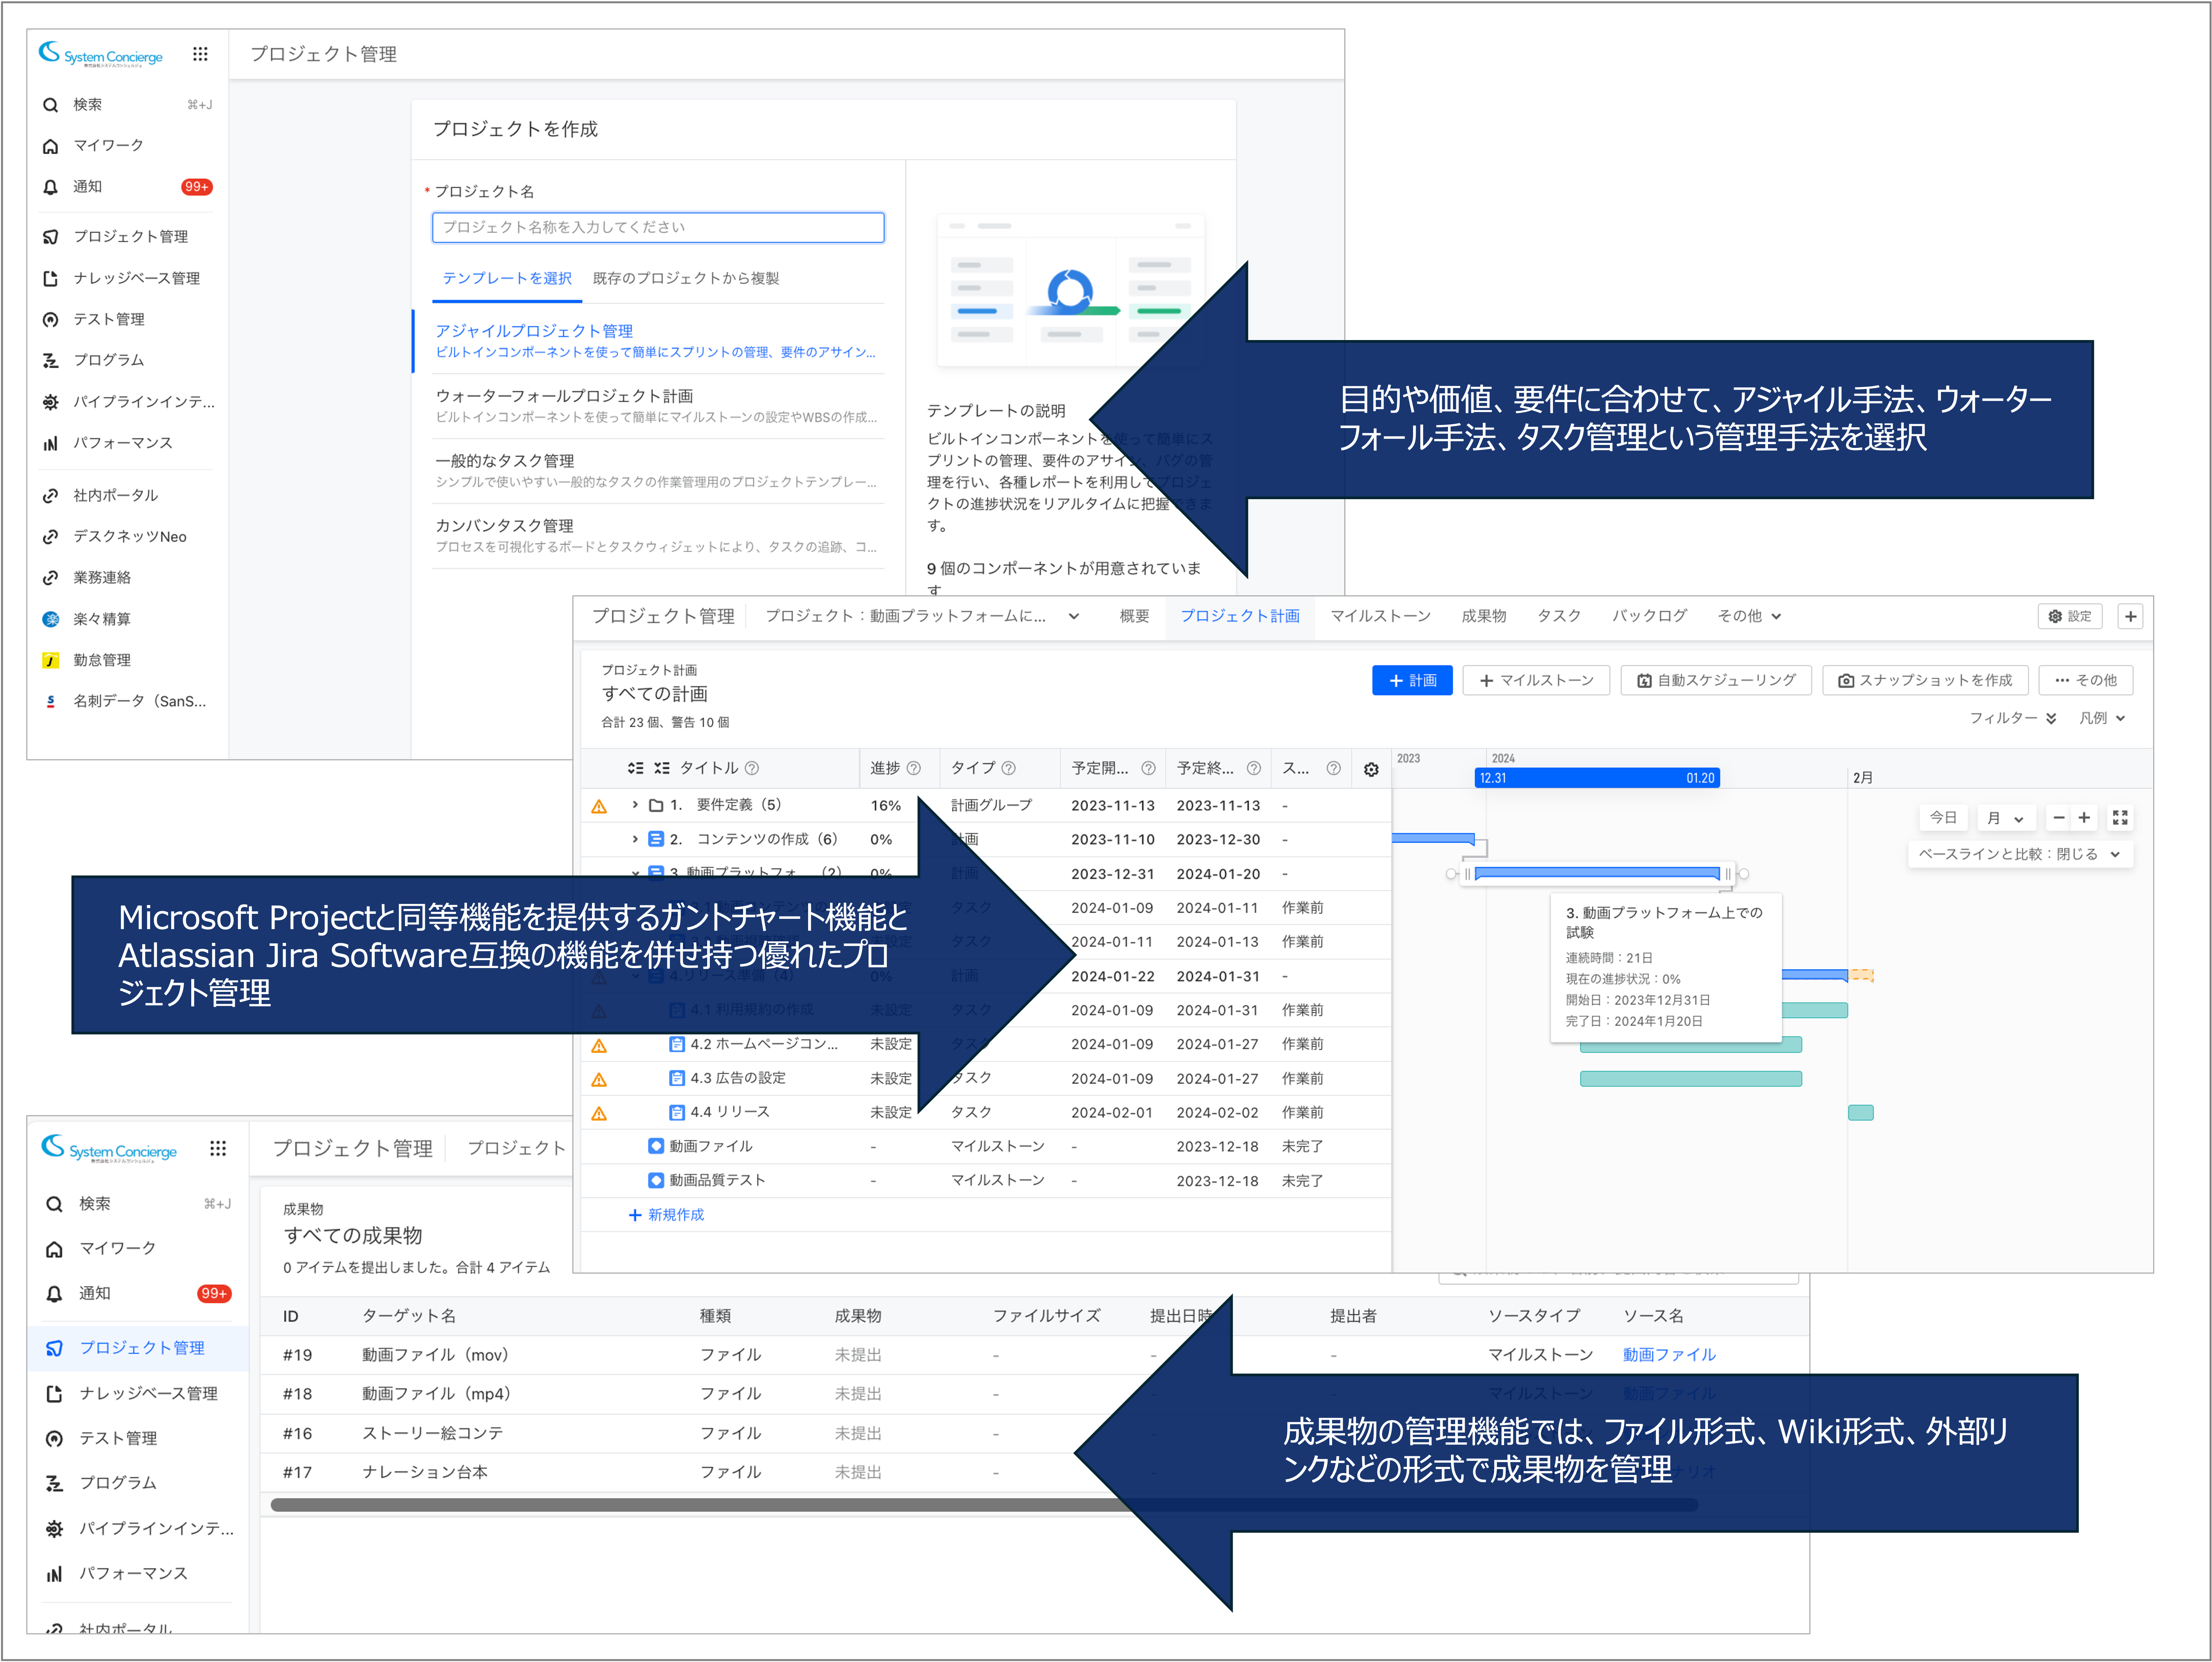2212x1662 pixels.
Task: Click the help icon next to タイトル
Action: [752, 768]
